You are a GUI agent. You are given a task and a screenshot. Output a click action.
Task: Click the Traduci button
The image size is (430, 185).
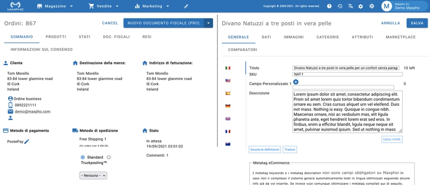pos(290,149)
